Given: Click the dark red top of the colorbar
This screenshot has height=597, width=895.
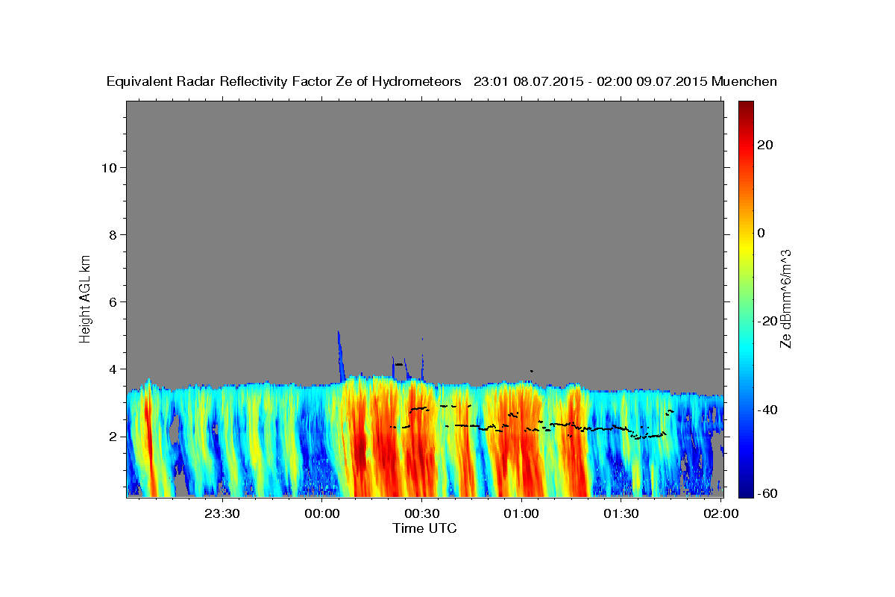Looking at the screenshot, I should 746,107.
